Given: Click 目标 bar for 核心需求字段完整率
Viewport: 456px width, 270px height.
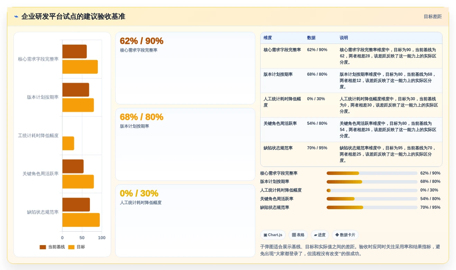Looking at the screenshot, I should click(80, 67).
